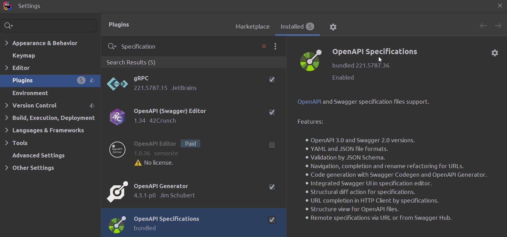Select OpenAPI (Swagger) Editor plugin name

tap(170, 111)
